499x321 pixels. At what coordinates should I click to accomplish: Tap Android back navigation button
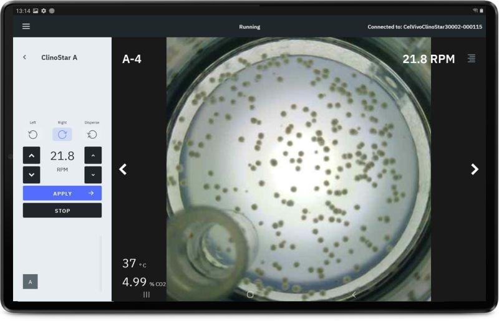click(x=354, y=295)
